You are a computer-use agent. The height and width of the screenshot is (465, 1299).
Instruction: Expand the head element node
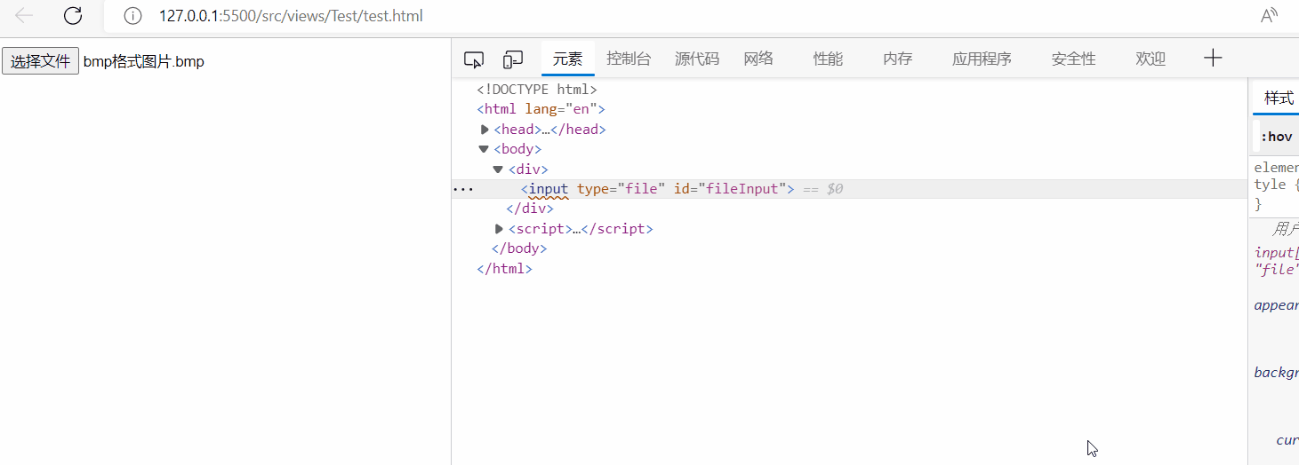(x=485, y=130)
